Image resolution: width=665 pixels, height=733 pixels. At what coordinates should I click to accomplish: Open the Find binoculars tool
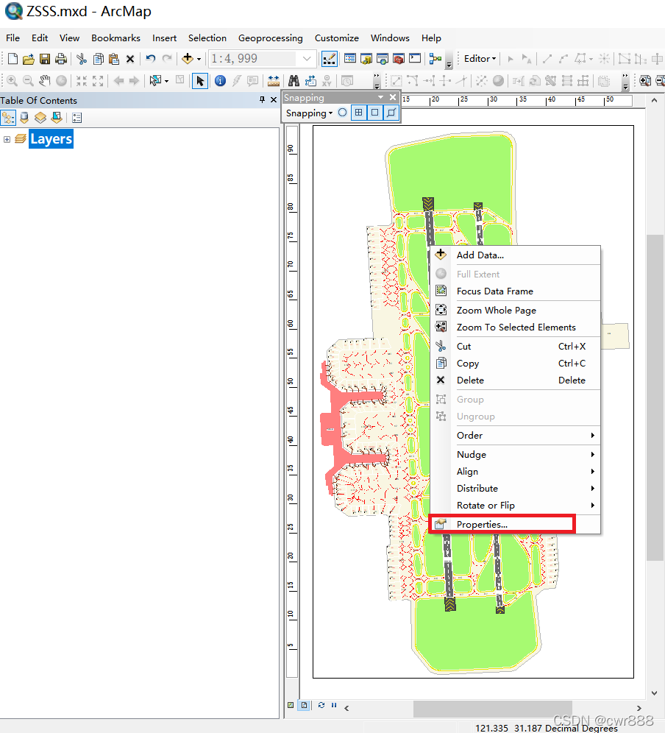click(294, 81)
